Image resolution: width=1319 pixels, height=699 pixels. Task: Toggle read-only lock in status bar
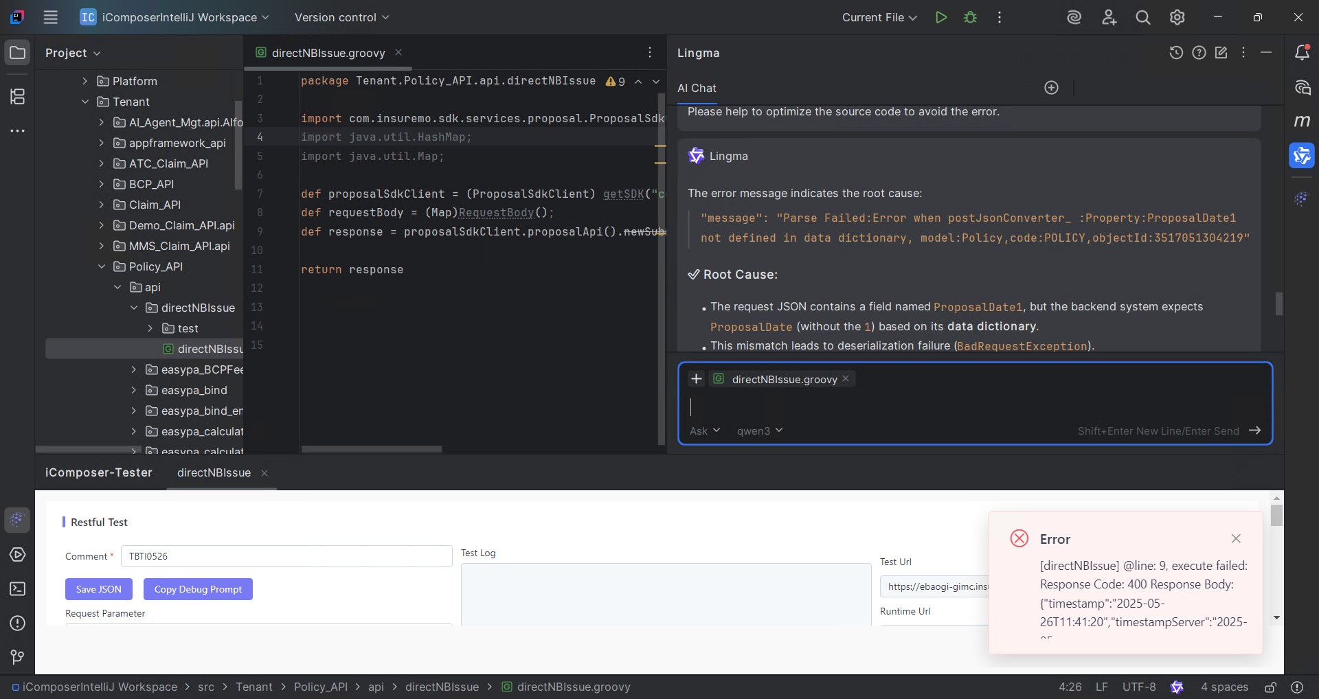1270,687
